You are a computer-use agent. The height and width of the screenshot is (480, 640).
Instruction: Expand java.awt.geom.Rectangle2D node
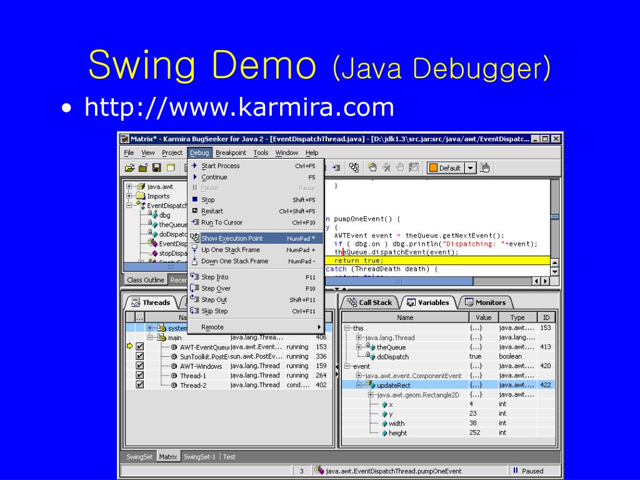pos(371,395)
